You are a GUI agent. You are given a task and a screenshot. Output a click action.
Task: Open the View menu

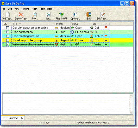[x=17, y=9]
